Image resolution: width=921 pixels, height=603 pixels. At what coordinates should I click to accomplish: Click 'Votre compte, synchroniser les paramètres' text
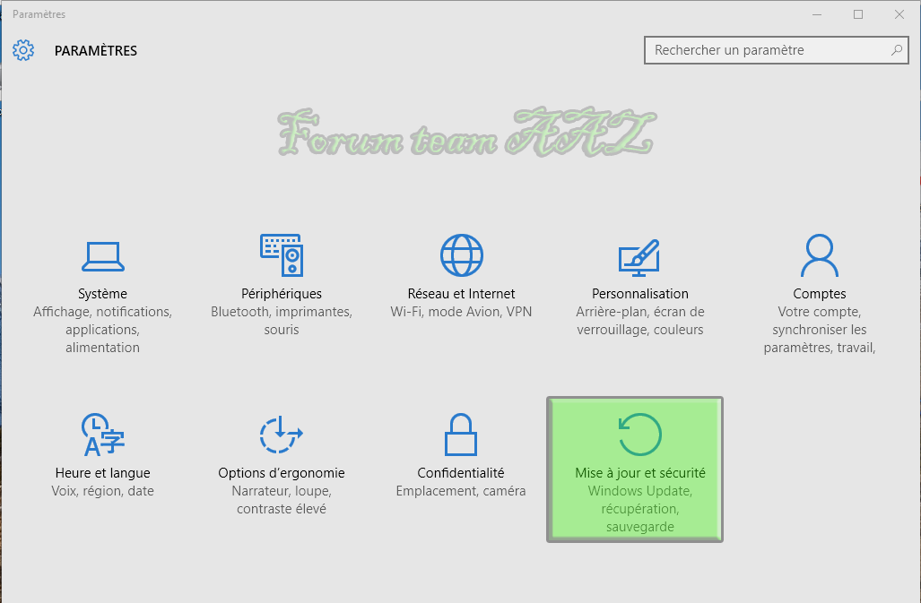[820, 330]
